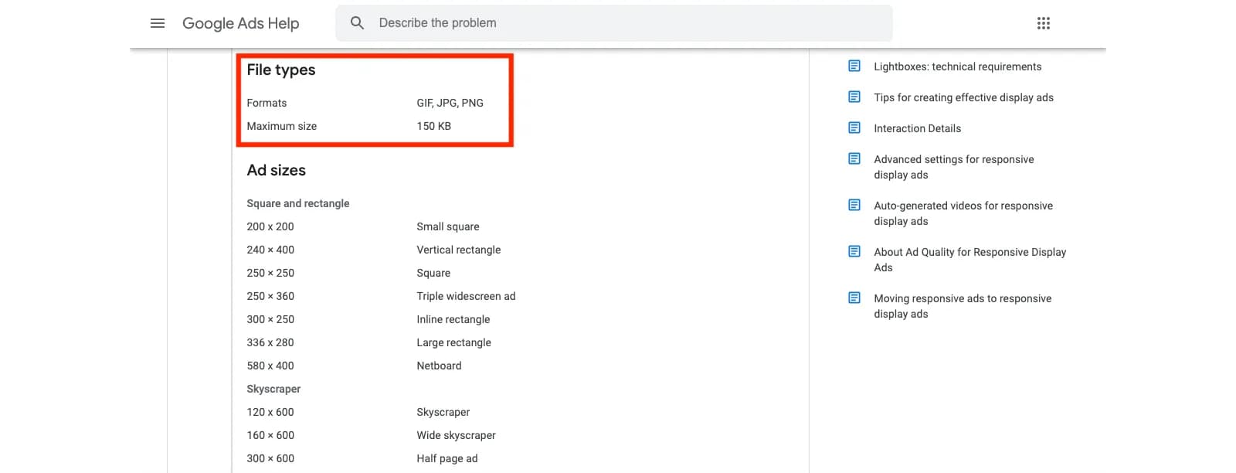This screenshot has width=1236, height=473.
Task: Open About Ad Quality for Responsive Display Ads
Action: click(x=969, y=260)
